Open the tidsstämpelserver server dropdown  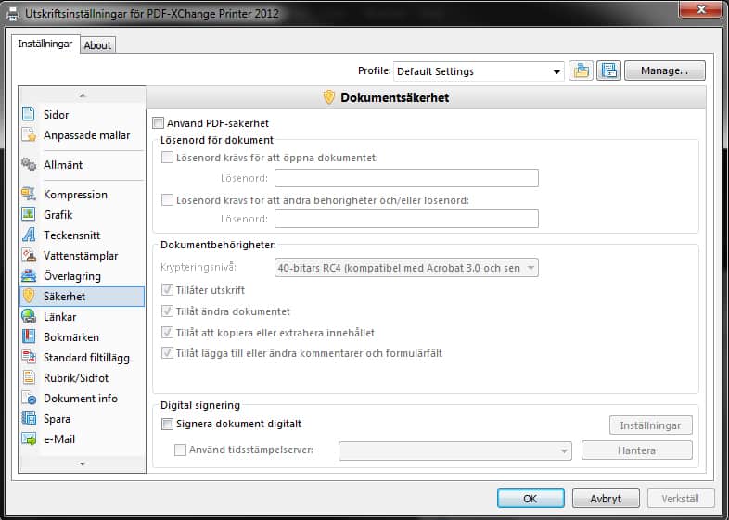point(455,450)
